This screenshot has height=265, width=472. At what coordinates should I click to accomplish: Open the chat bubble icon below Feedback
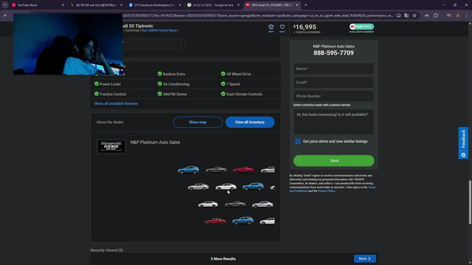click(x=464, y=155)
